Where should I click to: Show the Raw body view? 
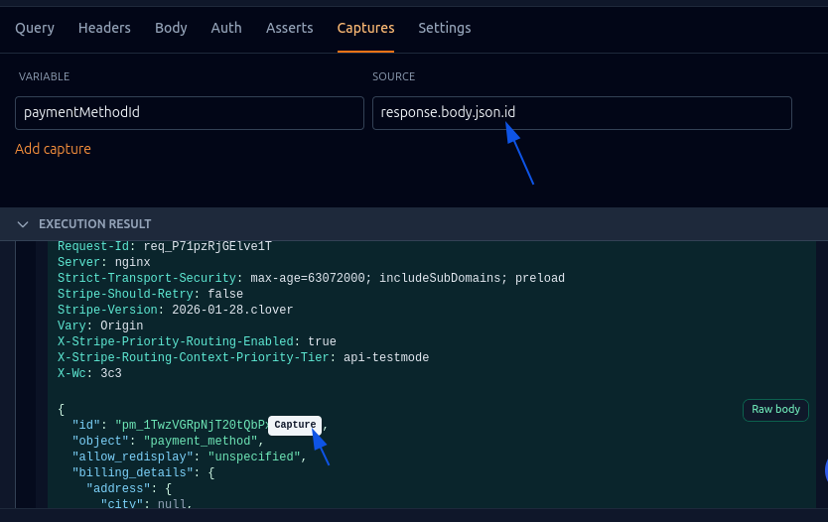tap(775, 410)
